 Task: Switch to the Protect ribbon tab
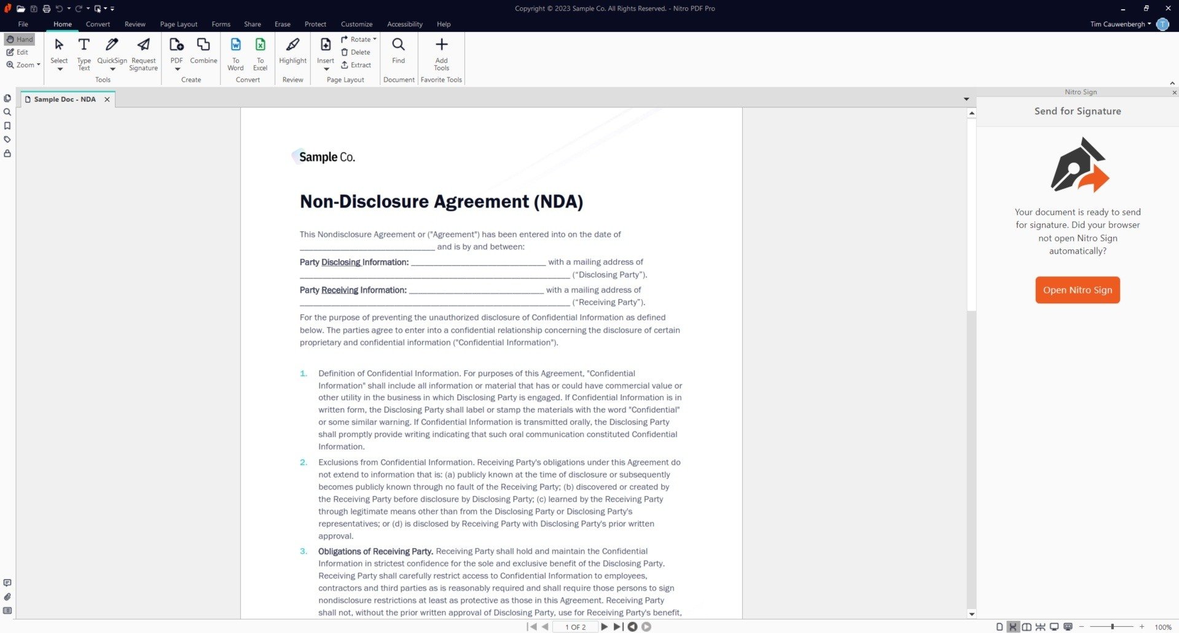tap(315, 25)
